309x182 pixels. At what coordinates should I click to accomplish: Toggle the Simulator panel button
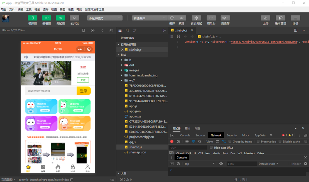(x=33, y=18)
